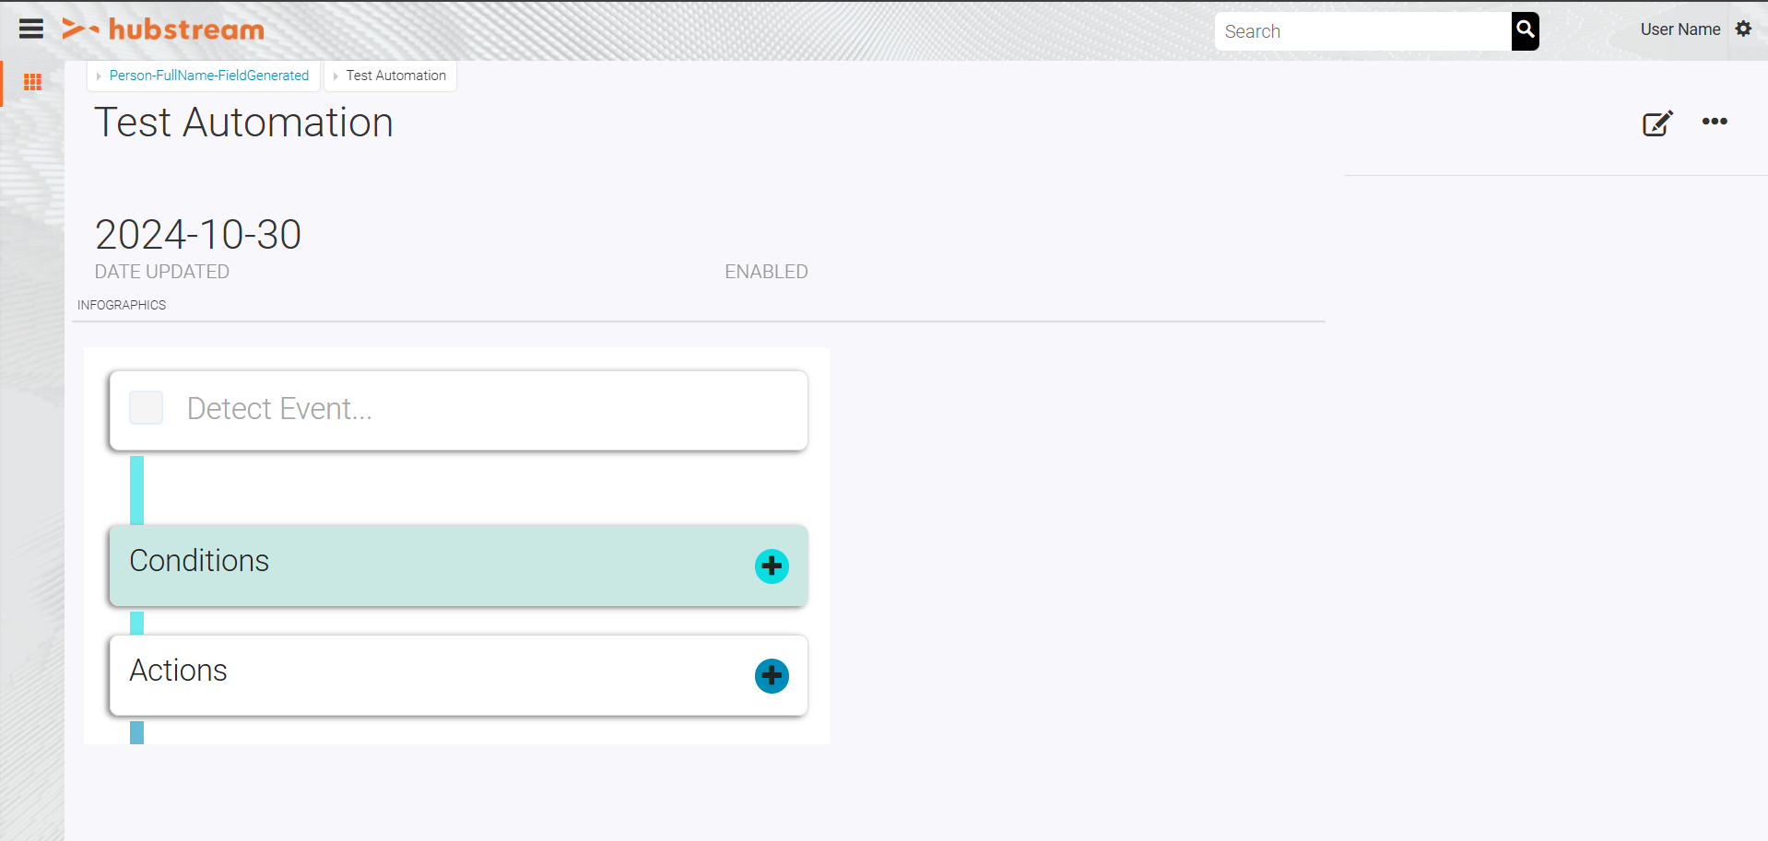Expand the Person-FullName-FieldGenerated breadcrumb arrow
Viewport: 1768px width, 841px height.
point(100,76)
